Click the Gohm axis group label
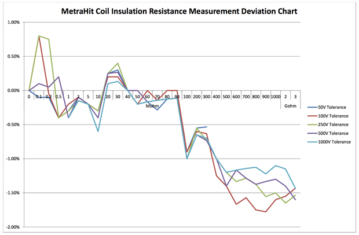Screen dimensions: 359x235 click(x=290, y=106)
